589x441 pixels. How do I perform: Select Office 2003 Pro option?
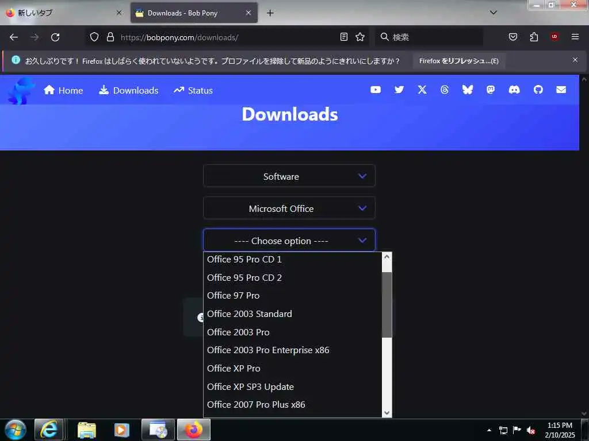[x=293, y=332]
